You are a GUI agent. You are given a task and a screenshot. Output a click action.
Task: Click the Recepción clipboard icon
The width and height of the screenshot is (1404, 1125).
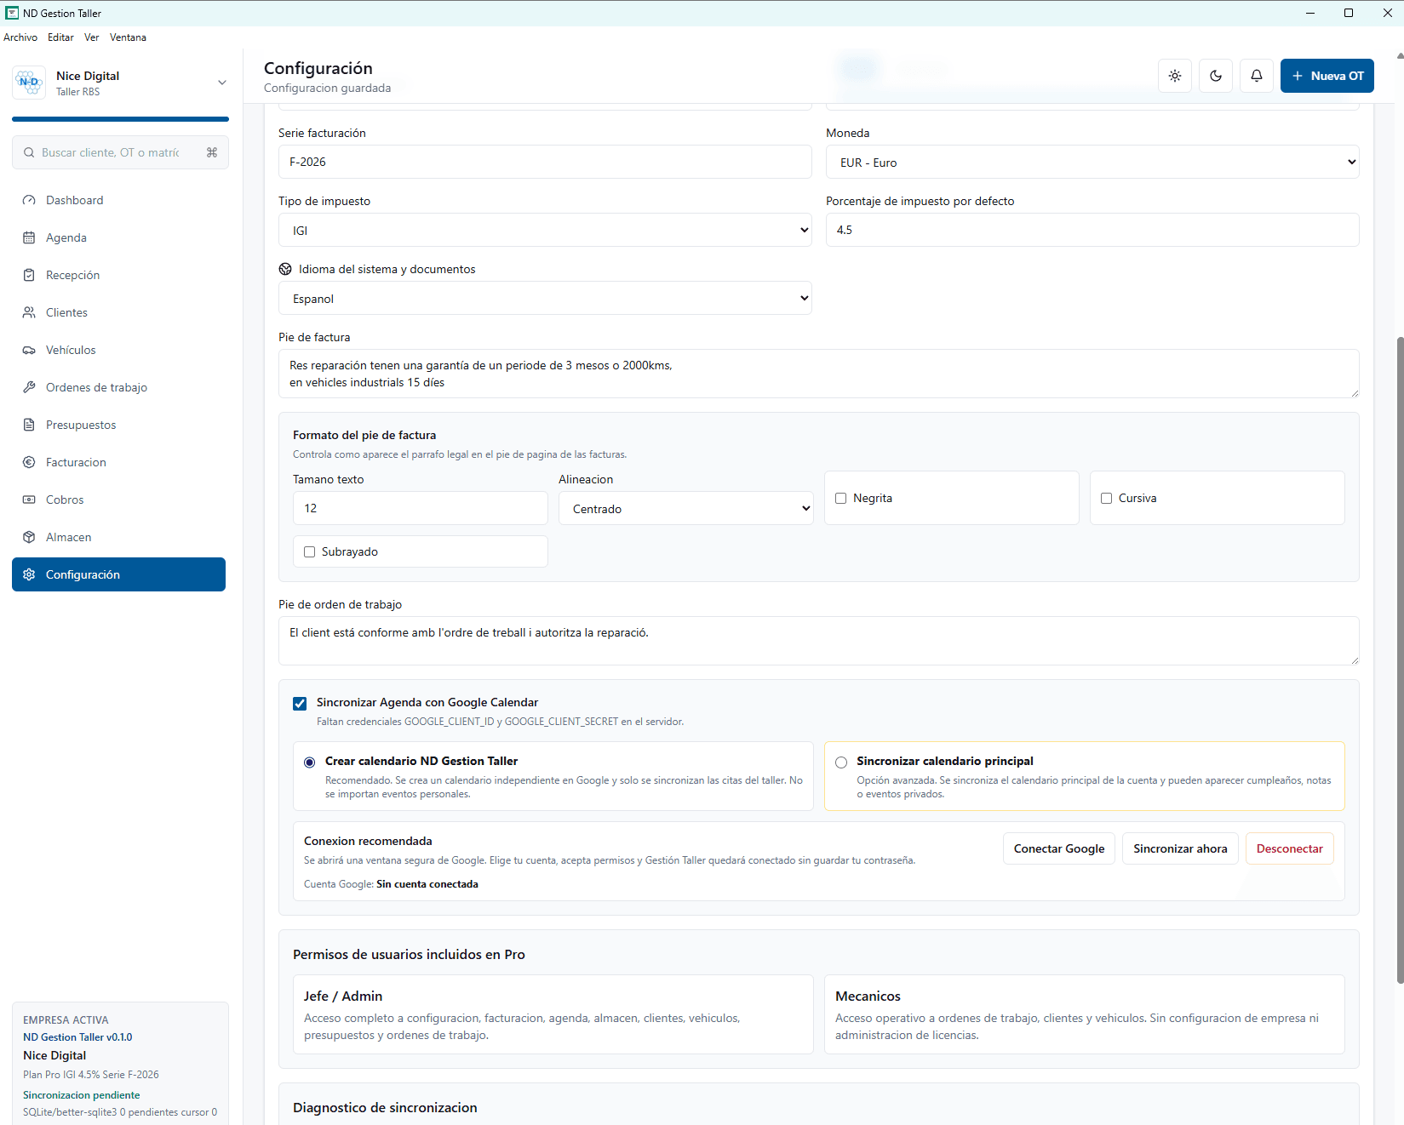pos(29,275)
